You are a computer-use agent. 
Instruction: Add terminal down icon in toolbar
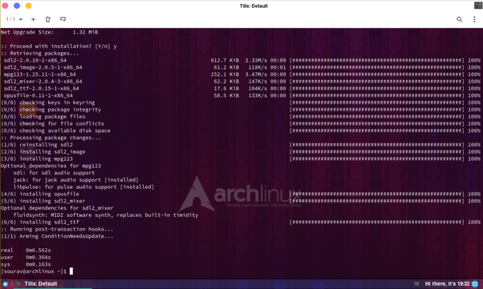tap(63, 19)
